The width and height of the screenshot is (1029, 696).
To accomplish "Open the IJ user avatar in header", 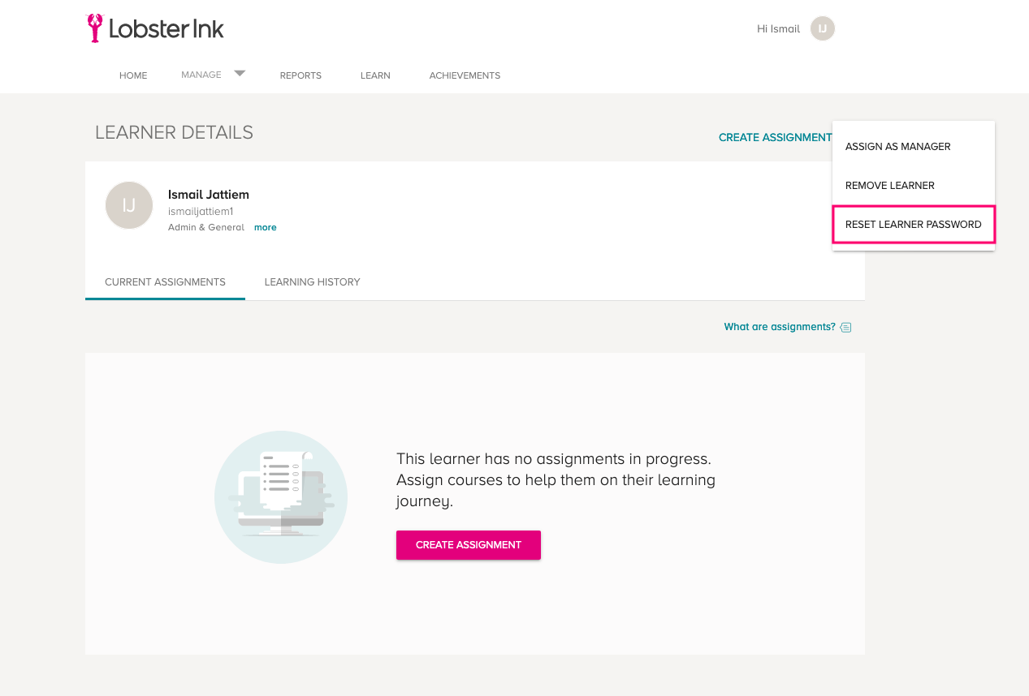I will pyautogui.click(x=823, y=28).
